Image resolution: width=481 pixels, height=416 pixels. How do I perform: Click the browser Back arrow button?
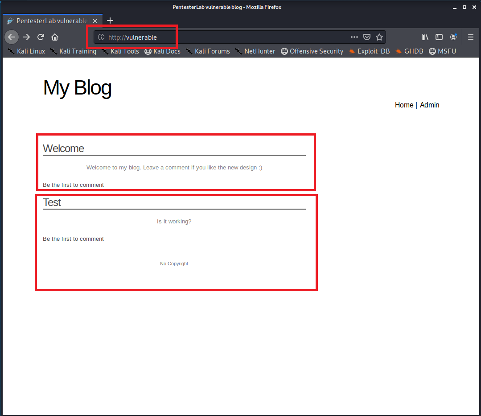click(x=12, y=37)
